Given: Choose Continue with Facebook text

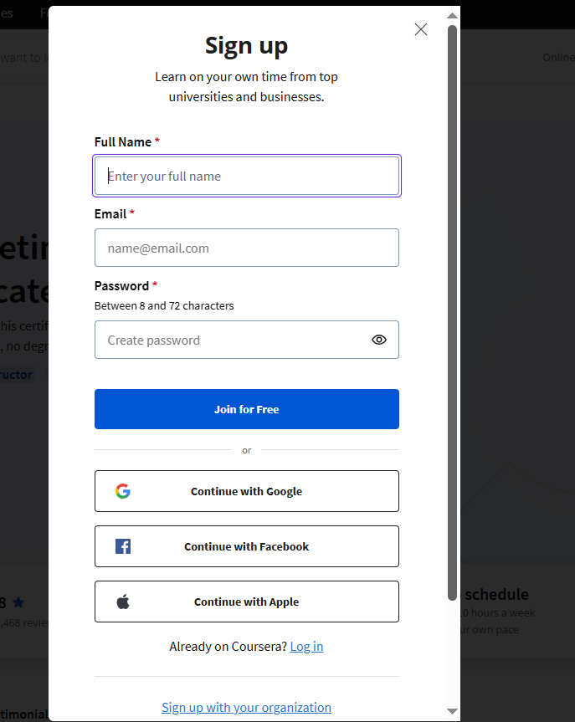Looking at the screenshot, I should point(246,546).
